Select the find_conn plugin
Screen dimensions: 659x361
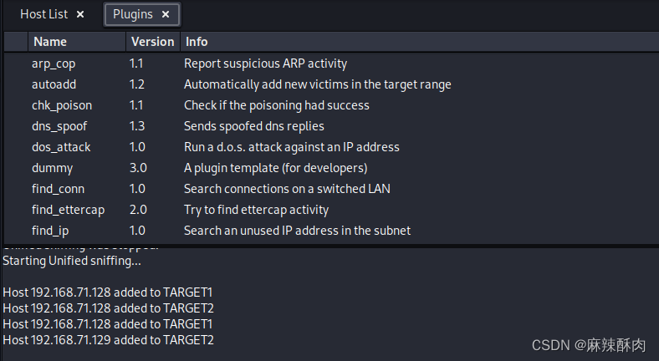331,189
